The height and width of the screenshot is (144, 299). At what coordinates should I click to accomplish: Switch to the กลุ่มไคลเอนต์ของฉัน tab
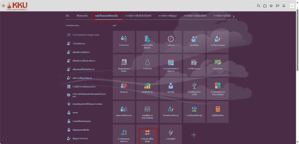tap(108, 16)
